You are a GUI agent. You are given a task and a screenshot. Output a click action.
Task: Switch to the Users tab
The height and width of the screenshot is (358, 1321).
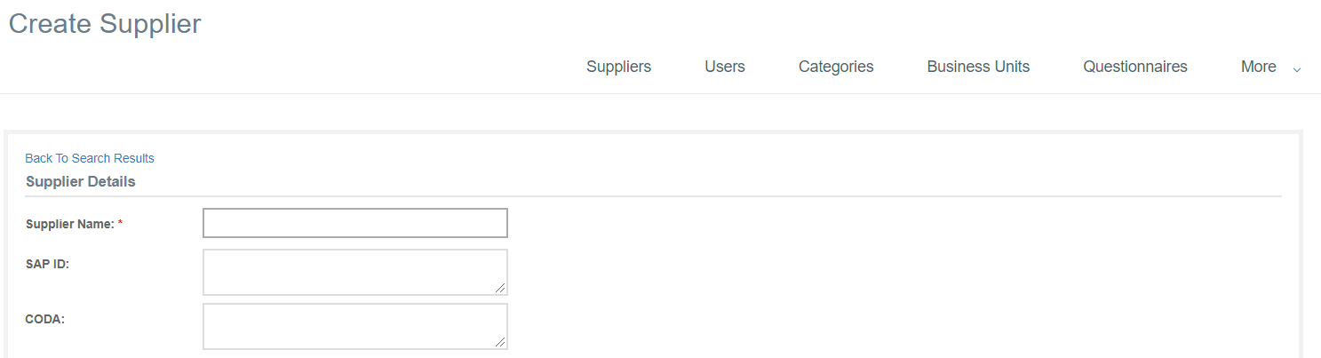[x=724, y=67]
